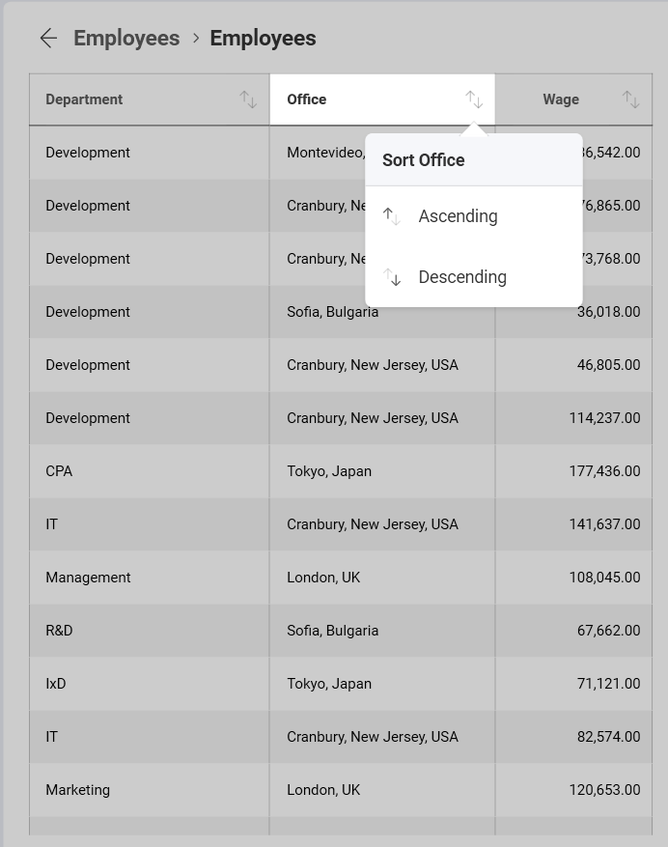Screen dimensions: 668x847
Task: Click the Descending arrows icon in sort menu
Action: coord(392,277)
